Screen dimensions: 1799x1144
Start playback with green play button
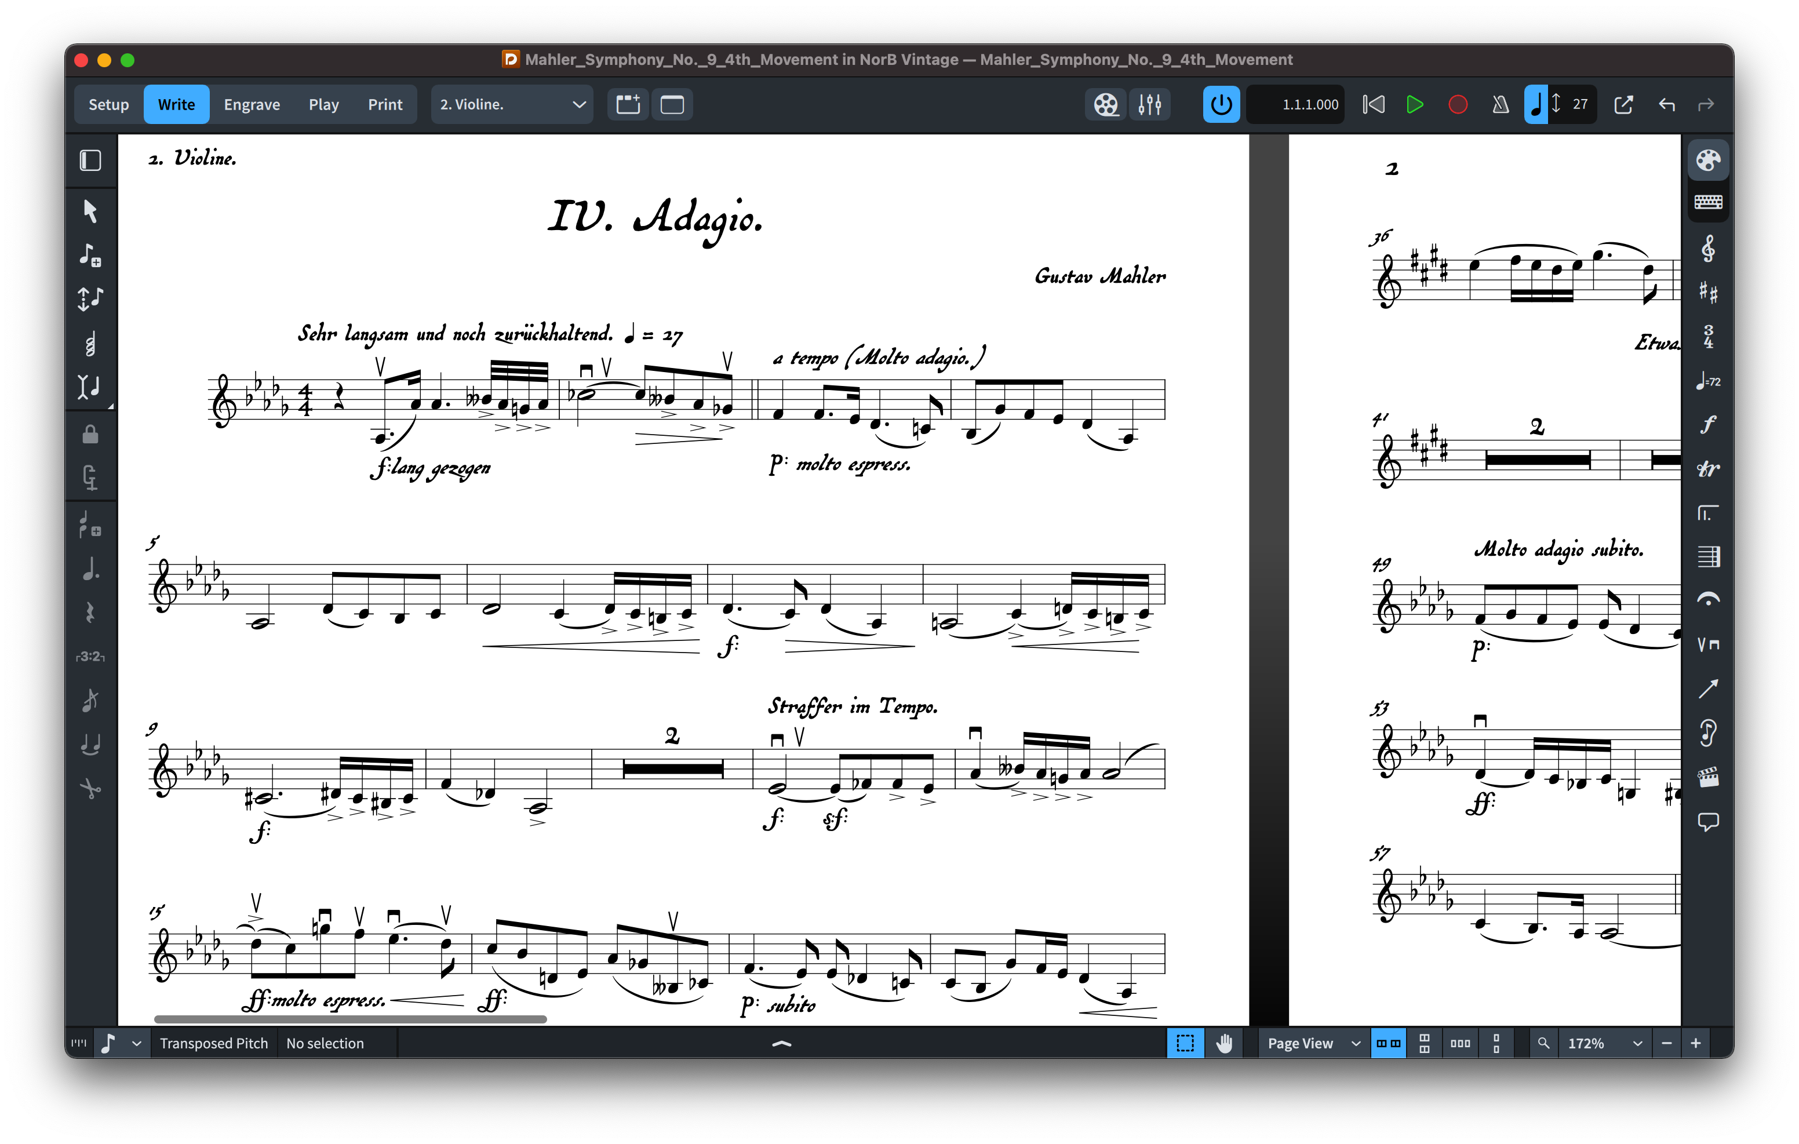point(1415,105)
